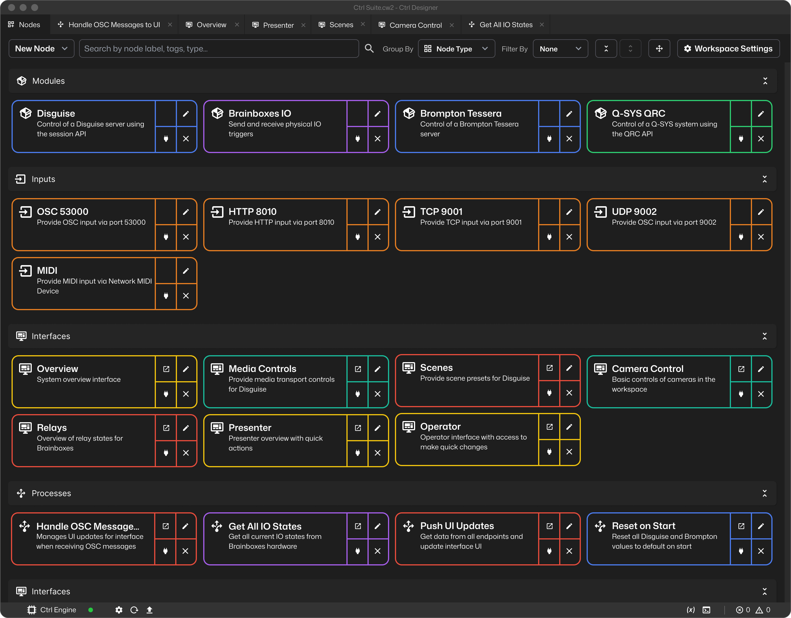The height and width of the screenshot is (618, 791).
Task: Open the Group By Node Type dropdown
Action: [456, 49]
